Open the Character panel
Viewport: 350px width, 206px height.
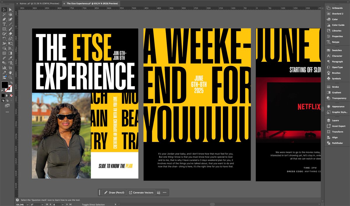pos(335,56)
